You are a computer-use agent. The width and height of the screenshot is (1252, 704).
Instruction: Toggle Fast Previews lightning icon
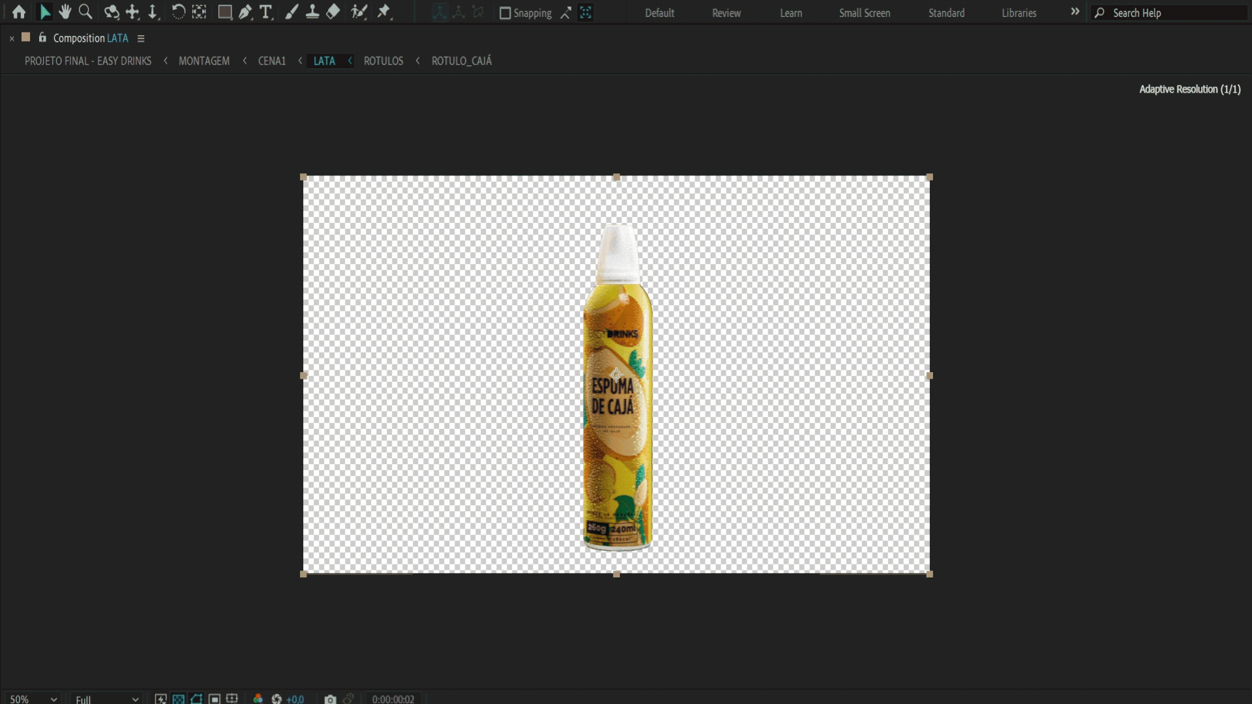pyautogui.click(x=160, y=699)
